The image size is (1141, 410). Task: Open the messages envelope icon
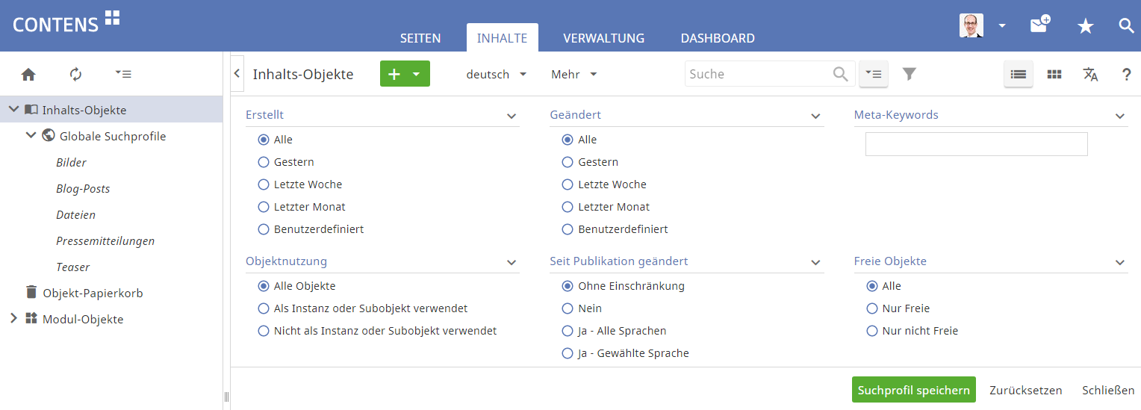(1039, 25)
